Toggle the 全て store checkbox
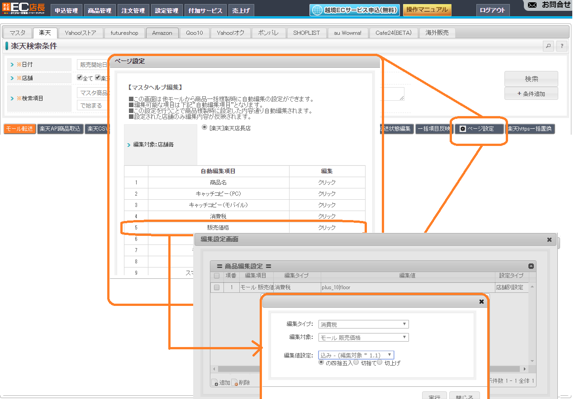The width and height of the screenshot is (575, 399). pyautogui.click(x=80, y=78)
